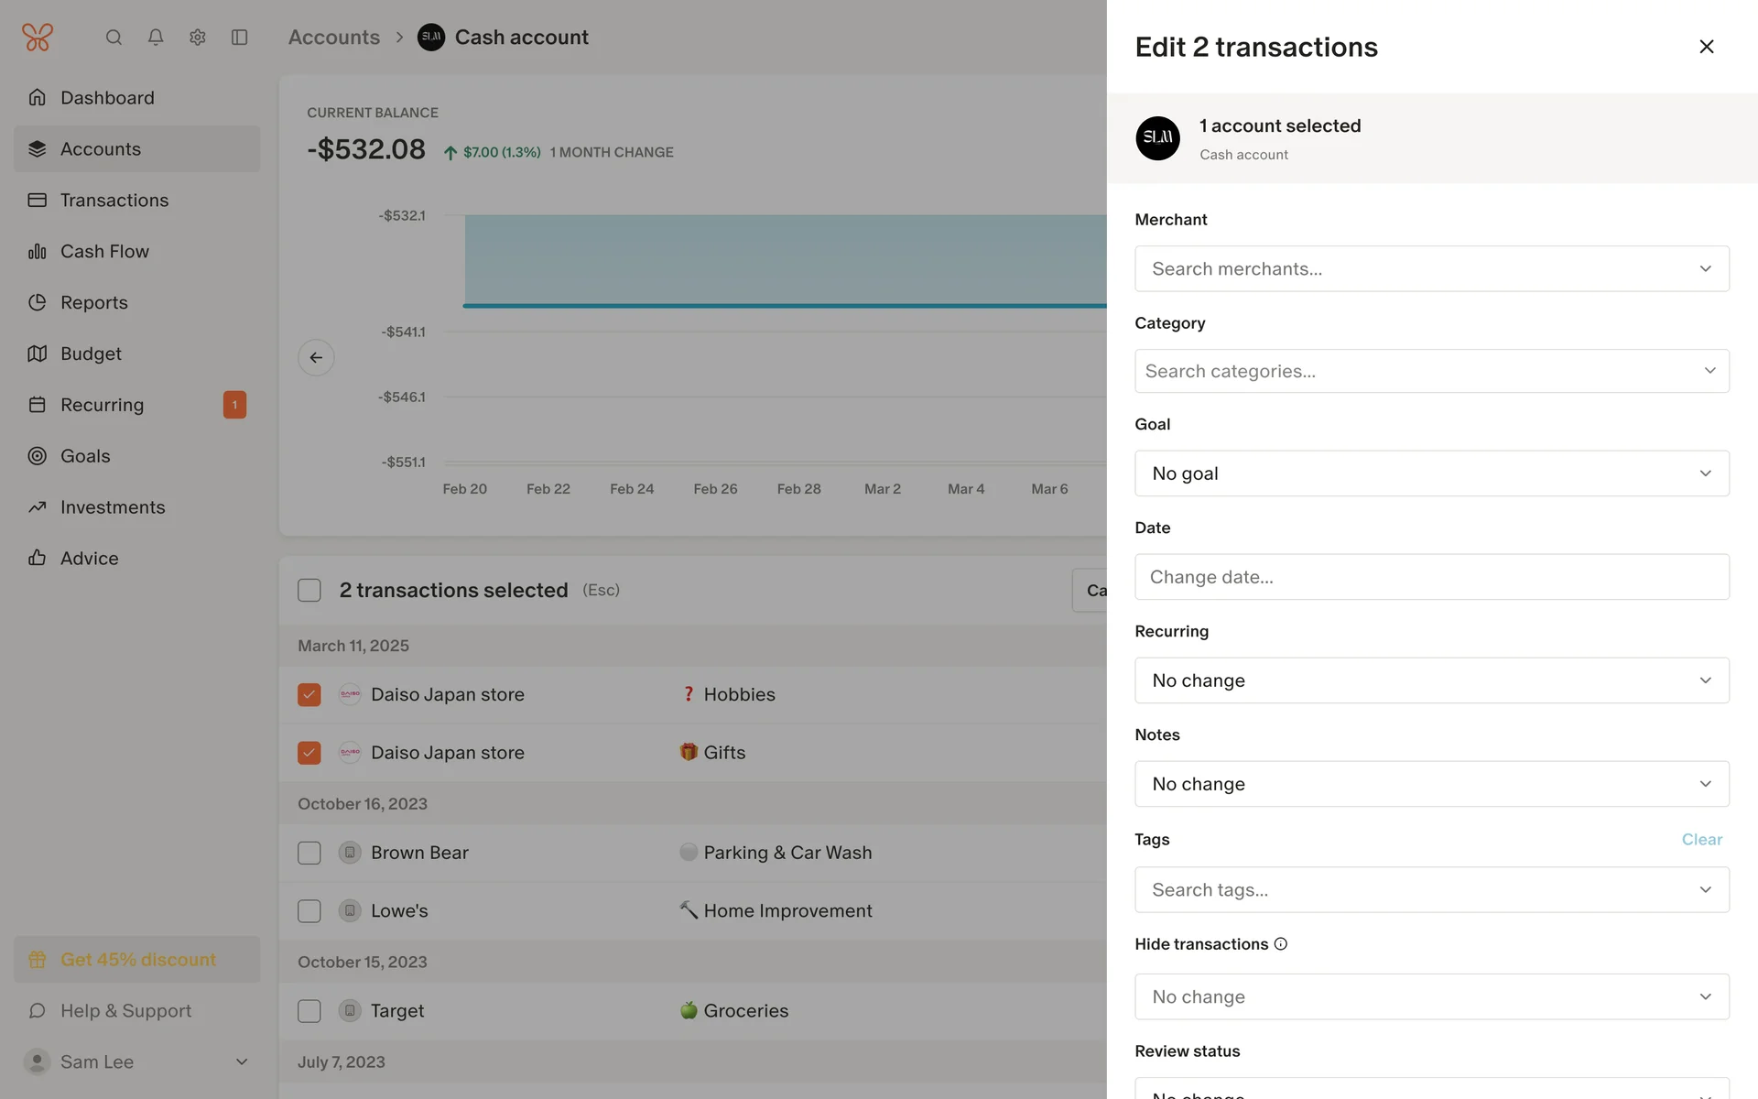Screen dimensions: 1758x1099
Task: Click the chart back arrow button
Action: click(x=316, y=357)
